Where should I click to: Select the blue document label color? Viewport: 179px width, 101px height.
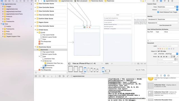click(x=169, y=49)
